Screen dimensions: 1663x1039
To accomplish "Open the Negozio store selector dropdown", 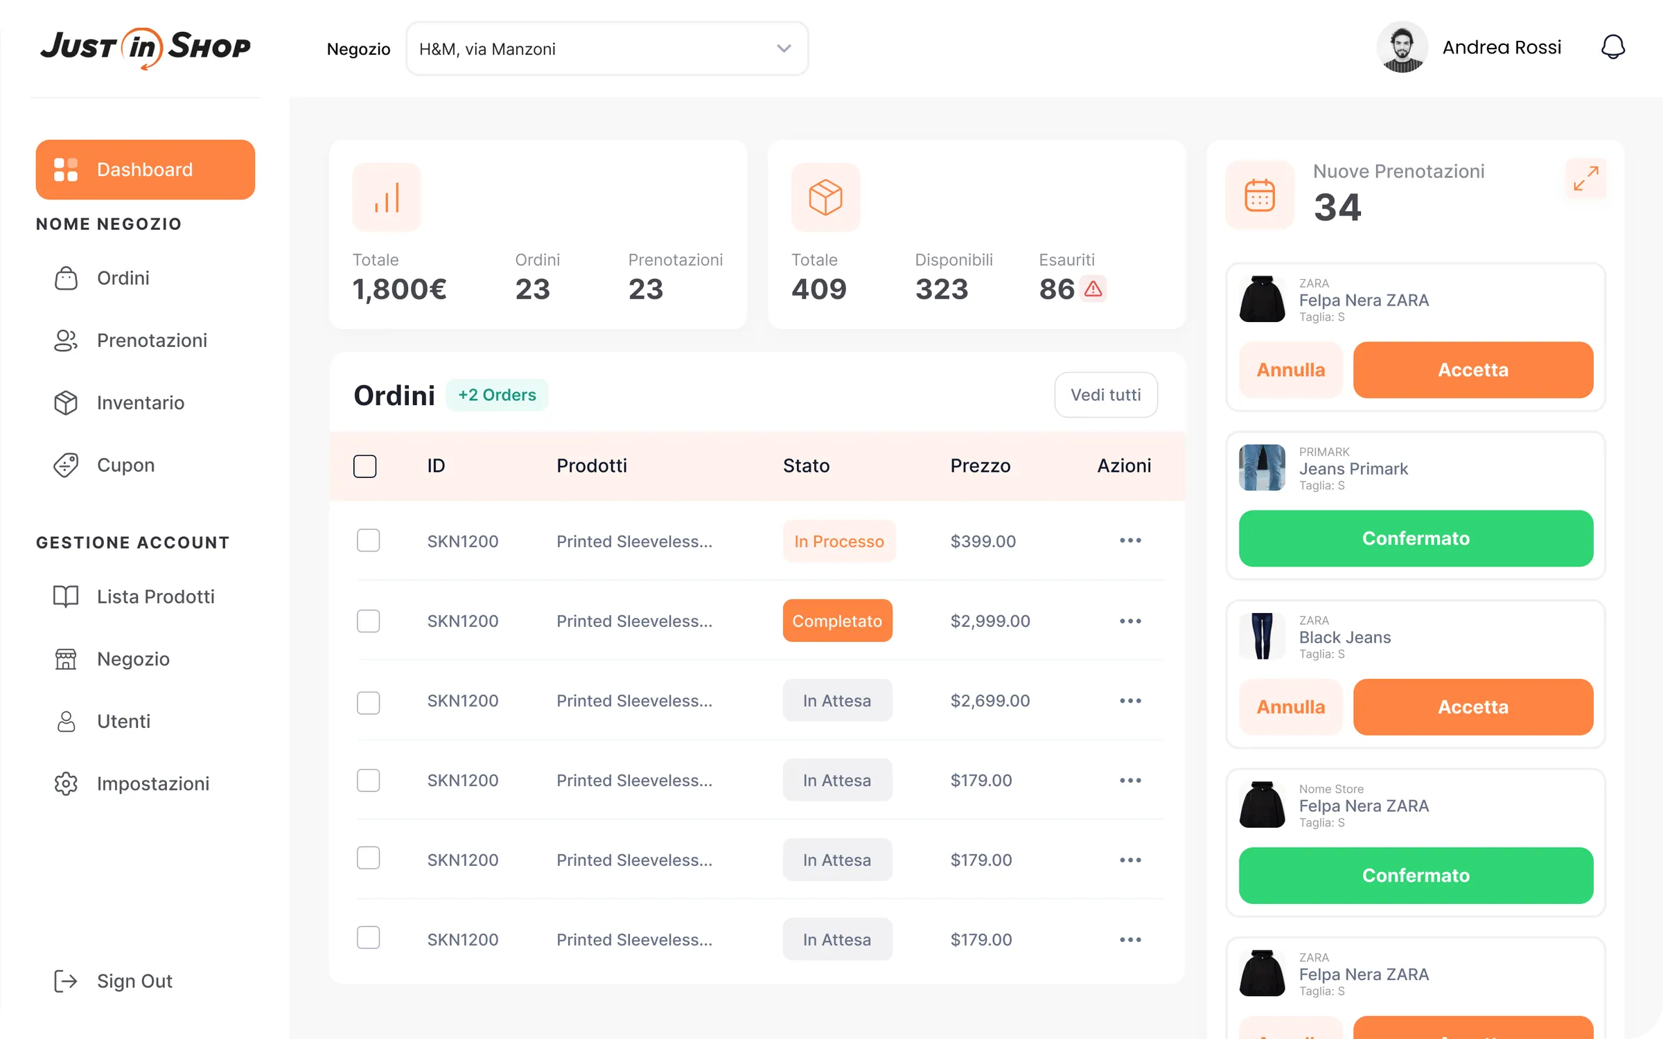I will [x=607, y=48].
